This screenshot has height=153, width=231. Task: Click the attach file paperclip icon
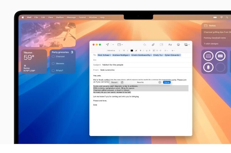153,45
